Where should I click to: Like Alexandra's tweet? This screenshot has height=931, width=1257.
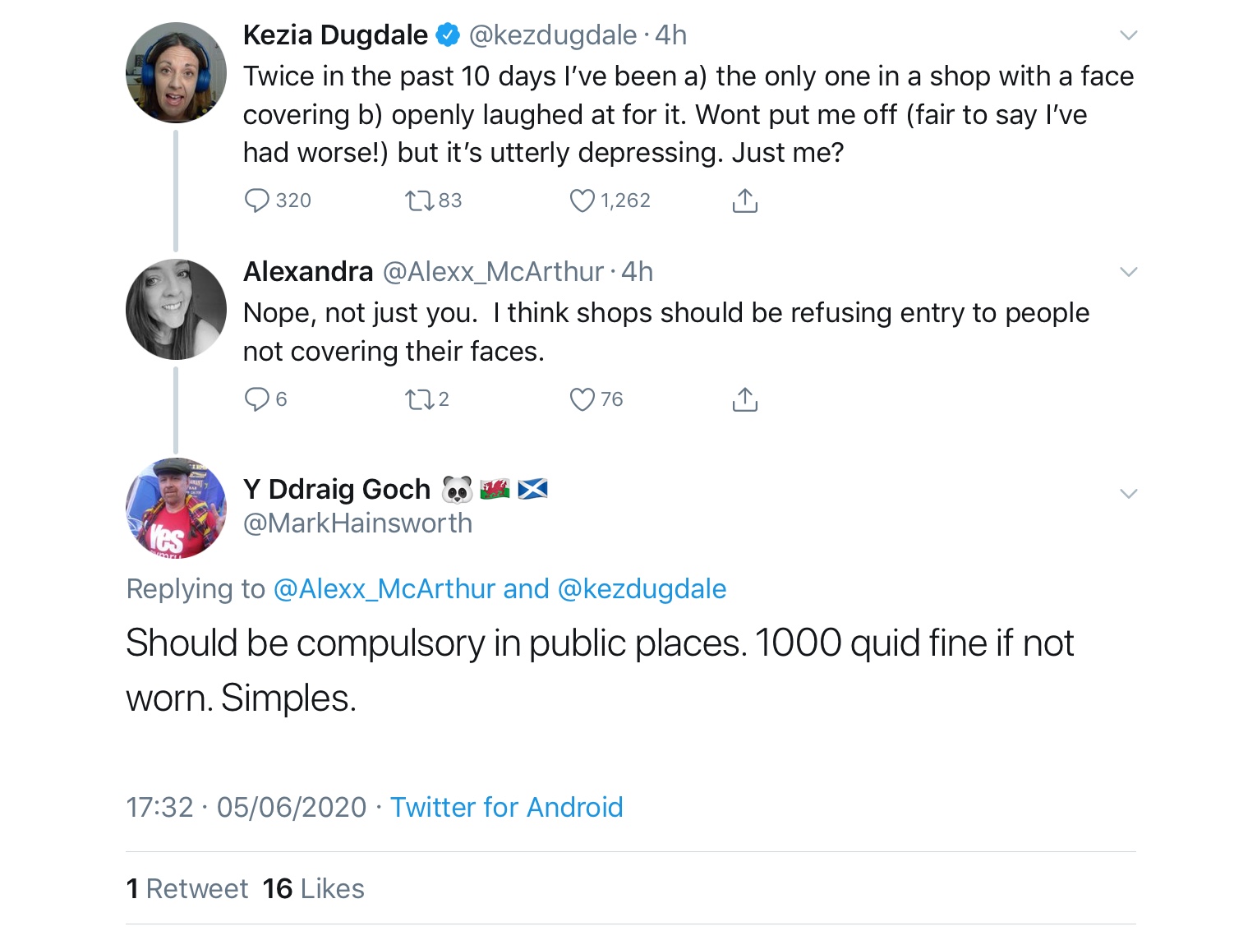(582, 399)
